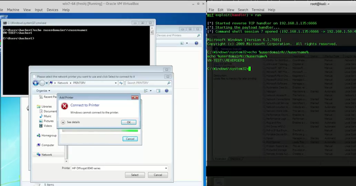Open the Organize dropdown menu

point(43,91)
